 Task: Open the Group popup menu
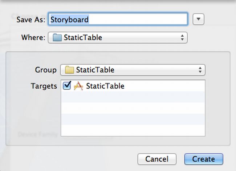(133, 70)
